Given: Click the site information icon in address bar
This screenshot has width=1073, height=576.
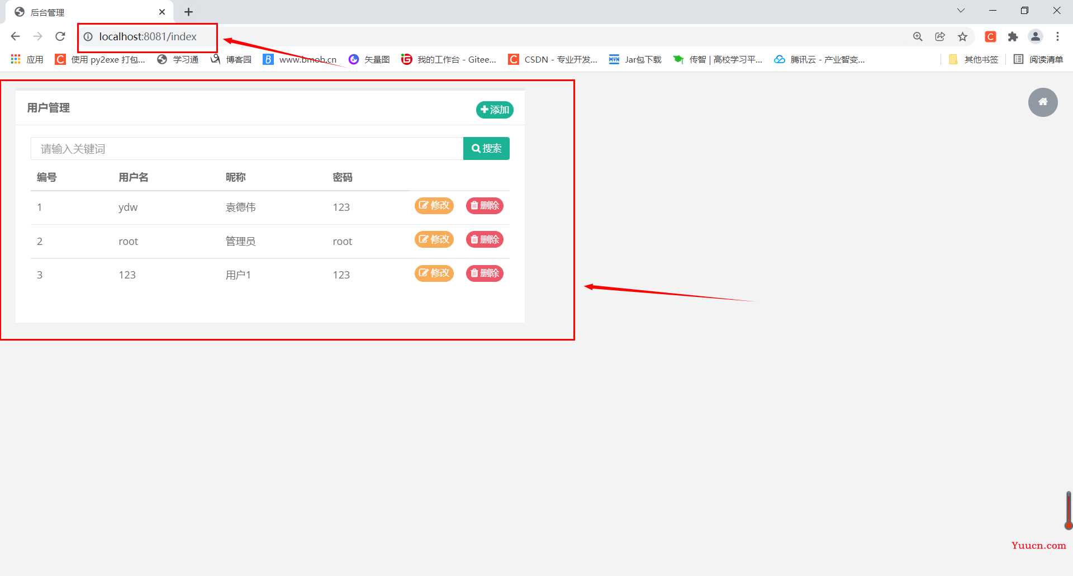Looking at the screenshot, I should click(88, 37).
